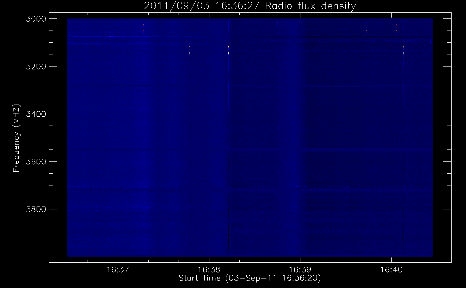Click the 16:40 time tick label
Viewport: 466px width, 288px height.
(391, 270)
